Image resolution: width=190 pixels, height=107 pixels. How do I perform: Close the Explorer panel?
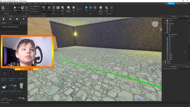(x=189, y=16)
